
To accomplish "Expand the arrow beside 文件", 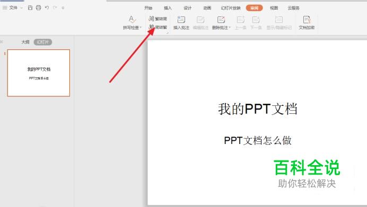I will pyautogui.click(x=22, y=8).
